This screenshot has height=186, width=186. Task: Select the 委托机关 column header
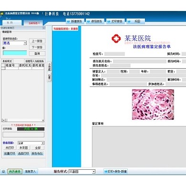25,65
